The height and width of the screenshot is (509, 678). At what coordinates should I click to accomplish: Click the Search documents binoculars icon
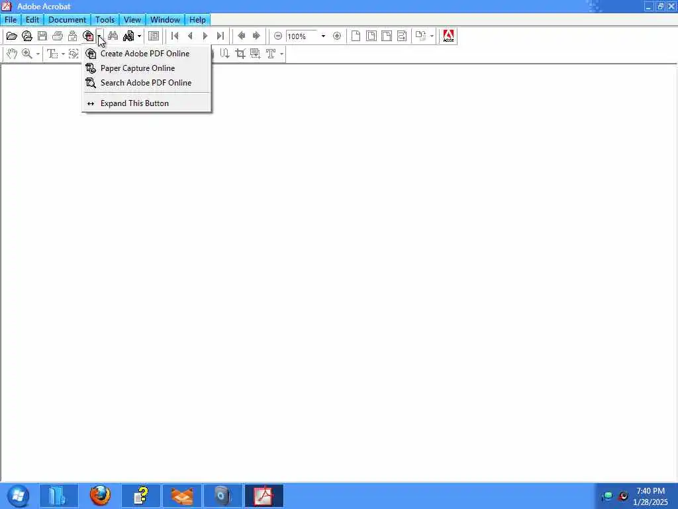tap(128, 36)
